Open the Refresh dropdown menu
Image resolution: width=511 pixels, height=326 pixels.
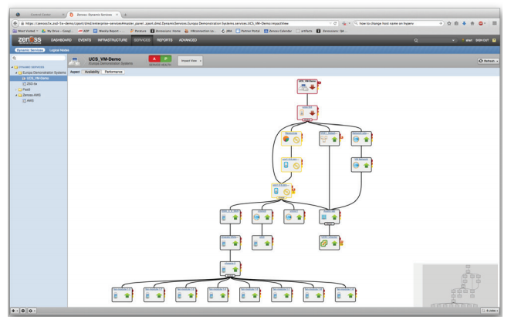tap(492, 60)
